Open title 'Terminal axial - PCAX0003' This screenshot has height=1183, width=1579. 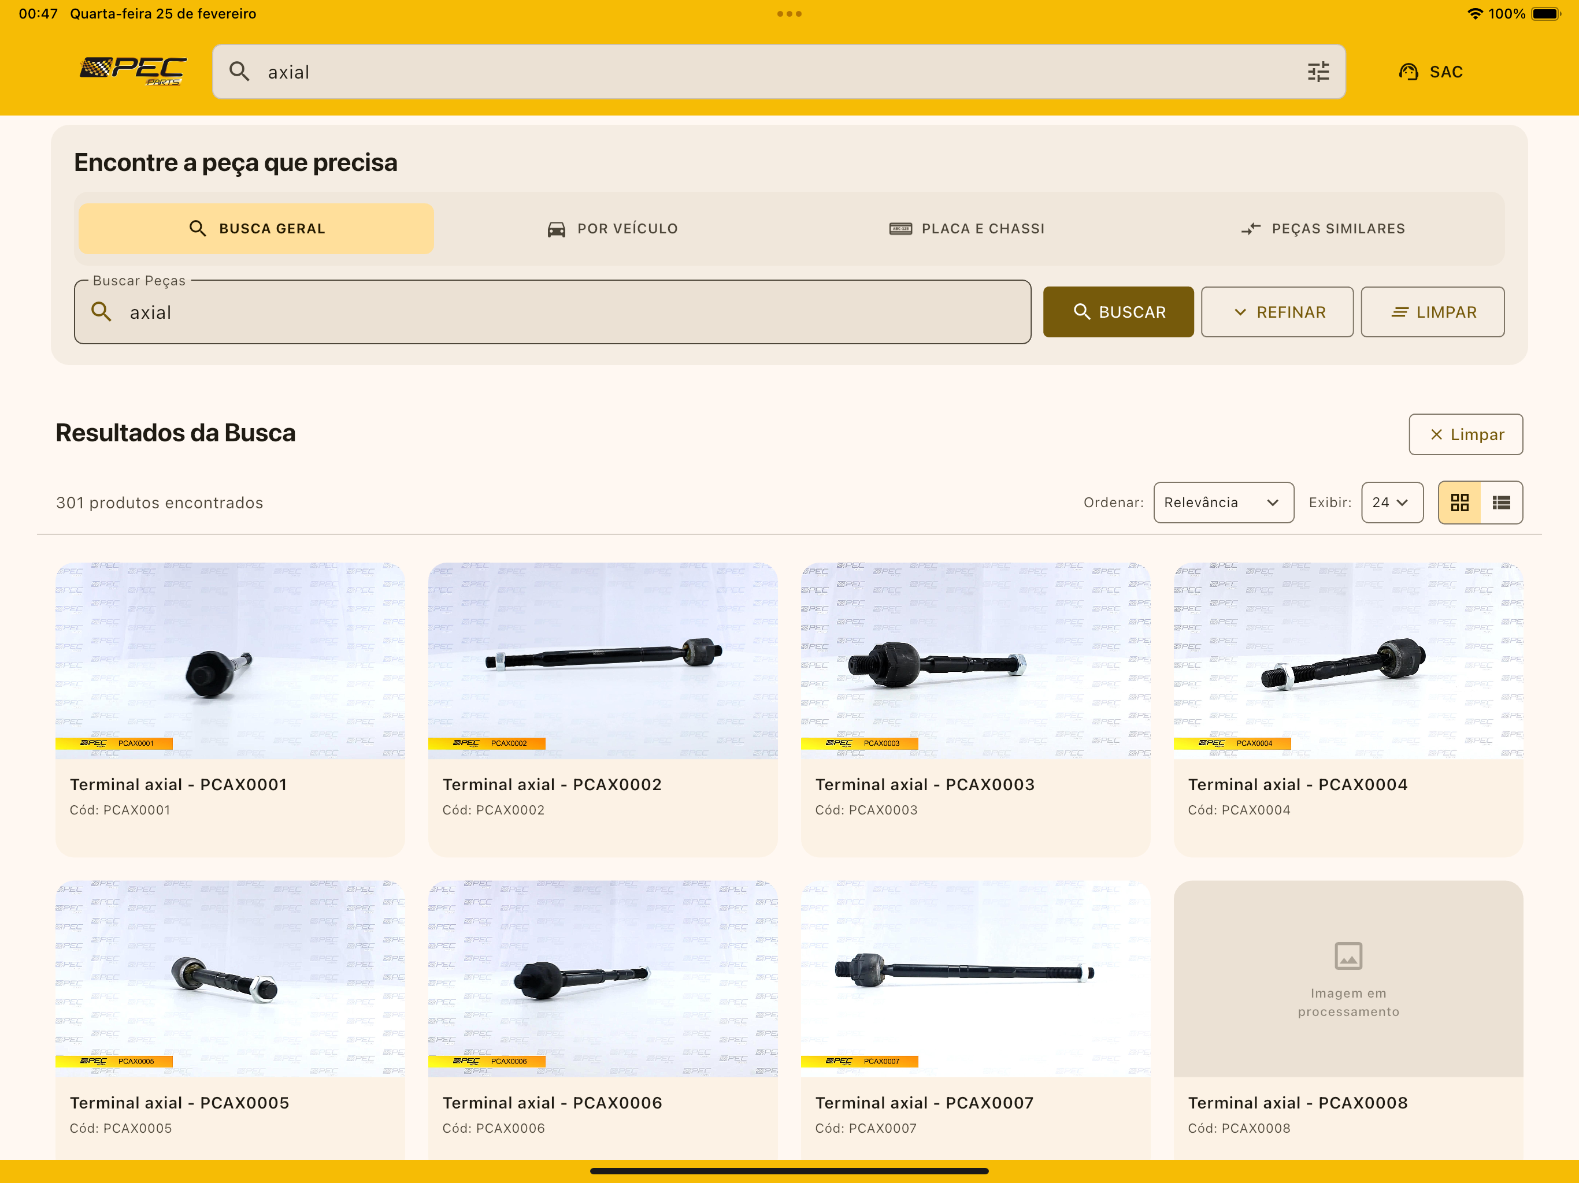coord(925,784)
